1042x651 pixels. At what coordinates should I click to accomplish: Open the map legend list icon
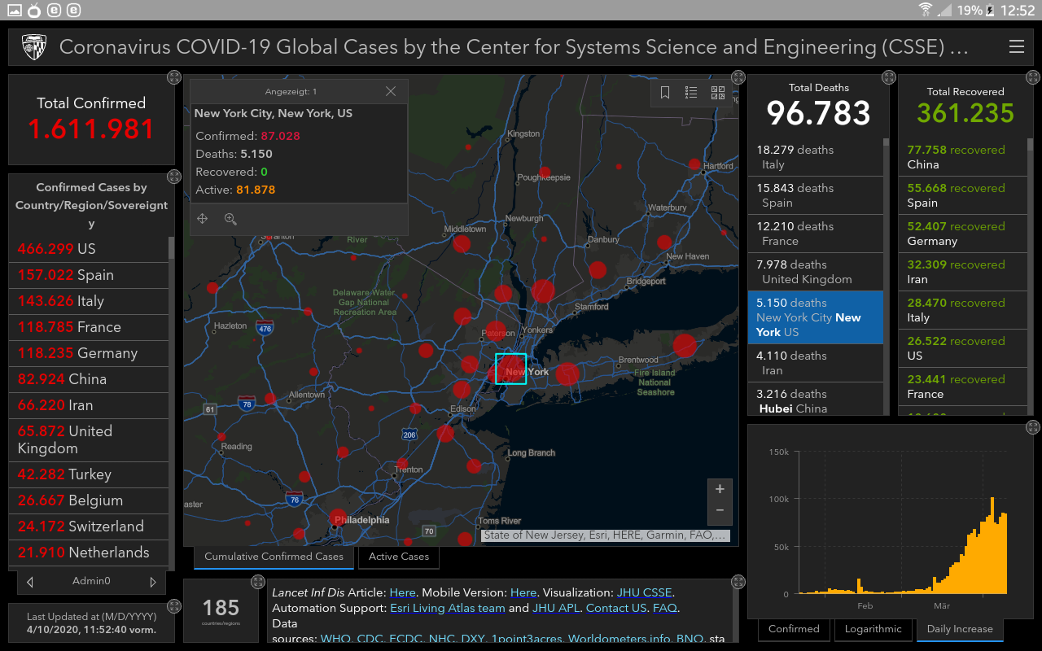point(691,93)
